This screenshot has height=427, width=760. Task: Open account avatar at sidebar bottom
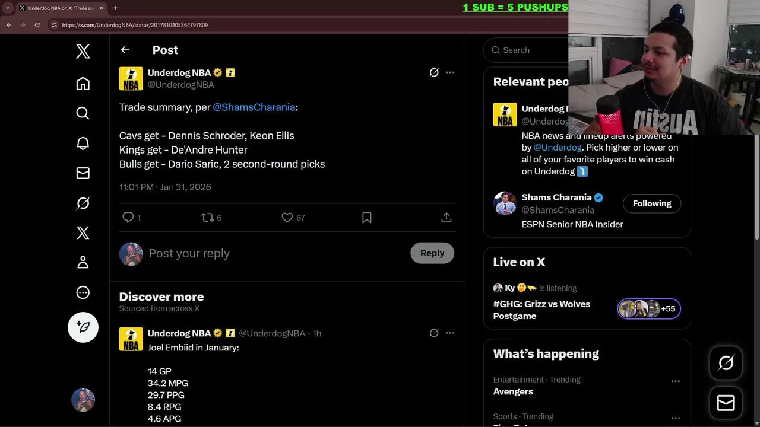83,400
